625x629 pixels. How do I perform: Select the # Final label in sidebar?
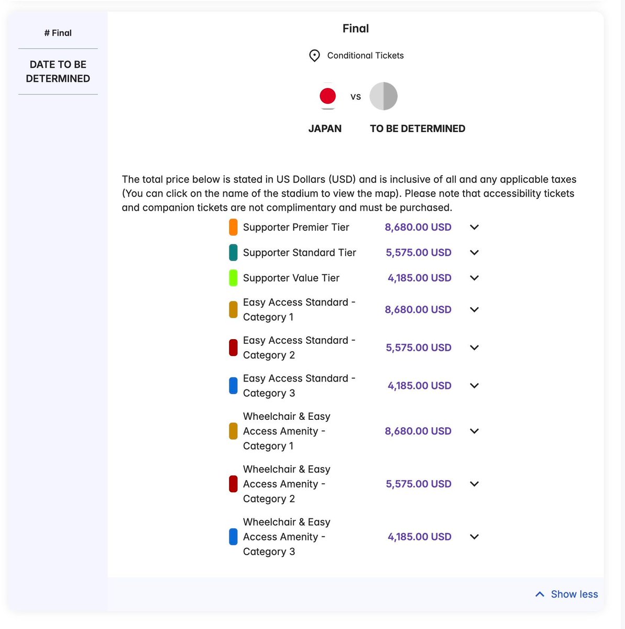coord(58,33)
